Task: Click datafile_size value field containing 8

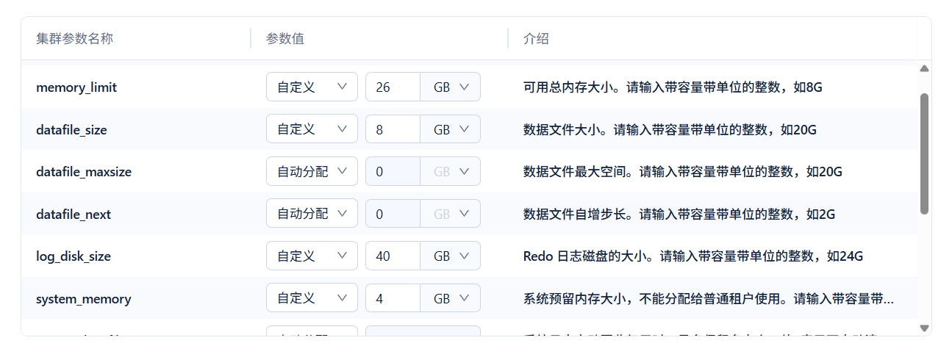Action: pos(393,129)
